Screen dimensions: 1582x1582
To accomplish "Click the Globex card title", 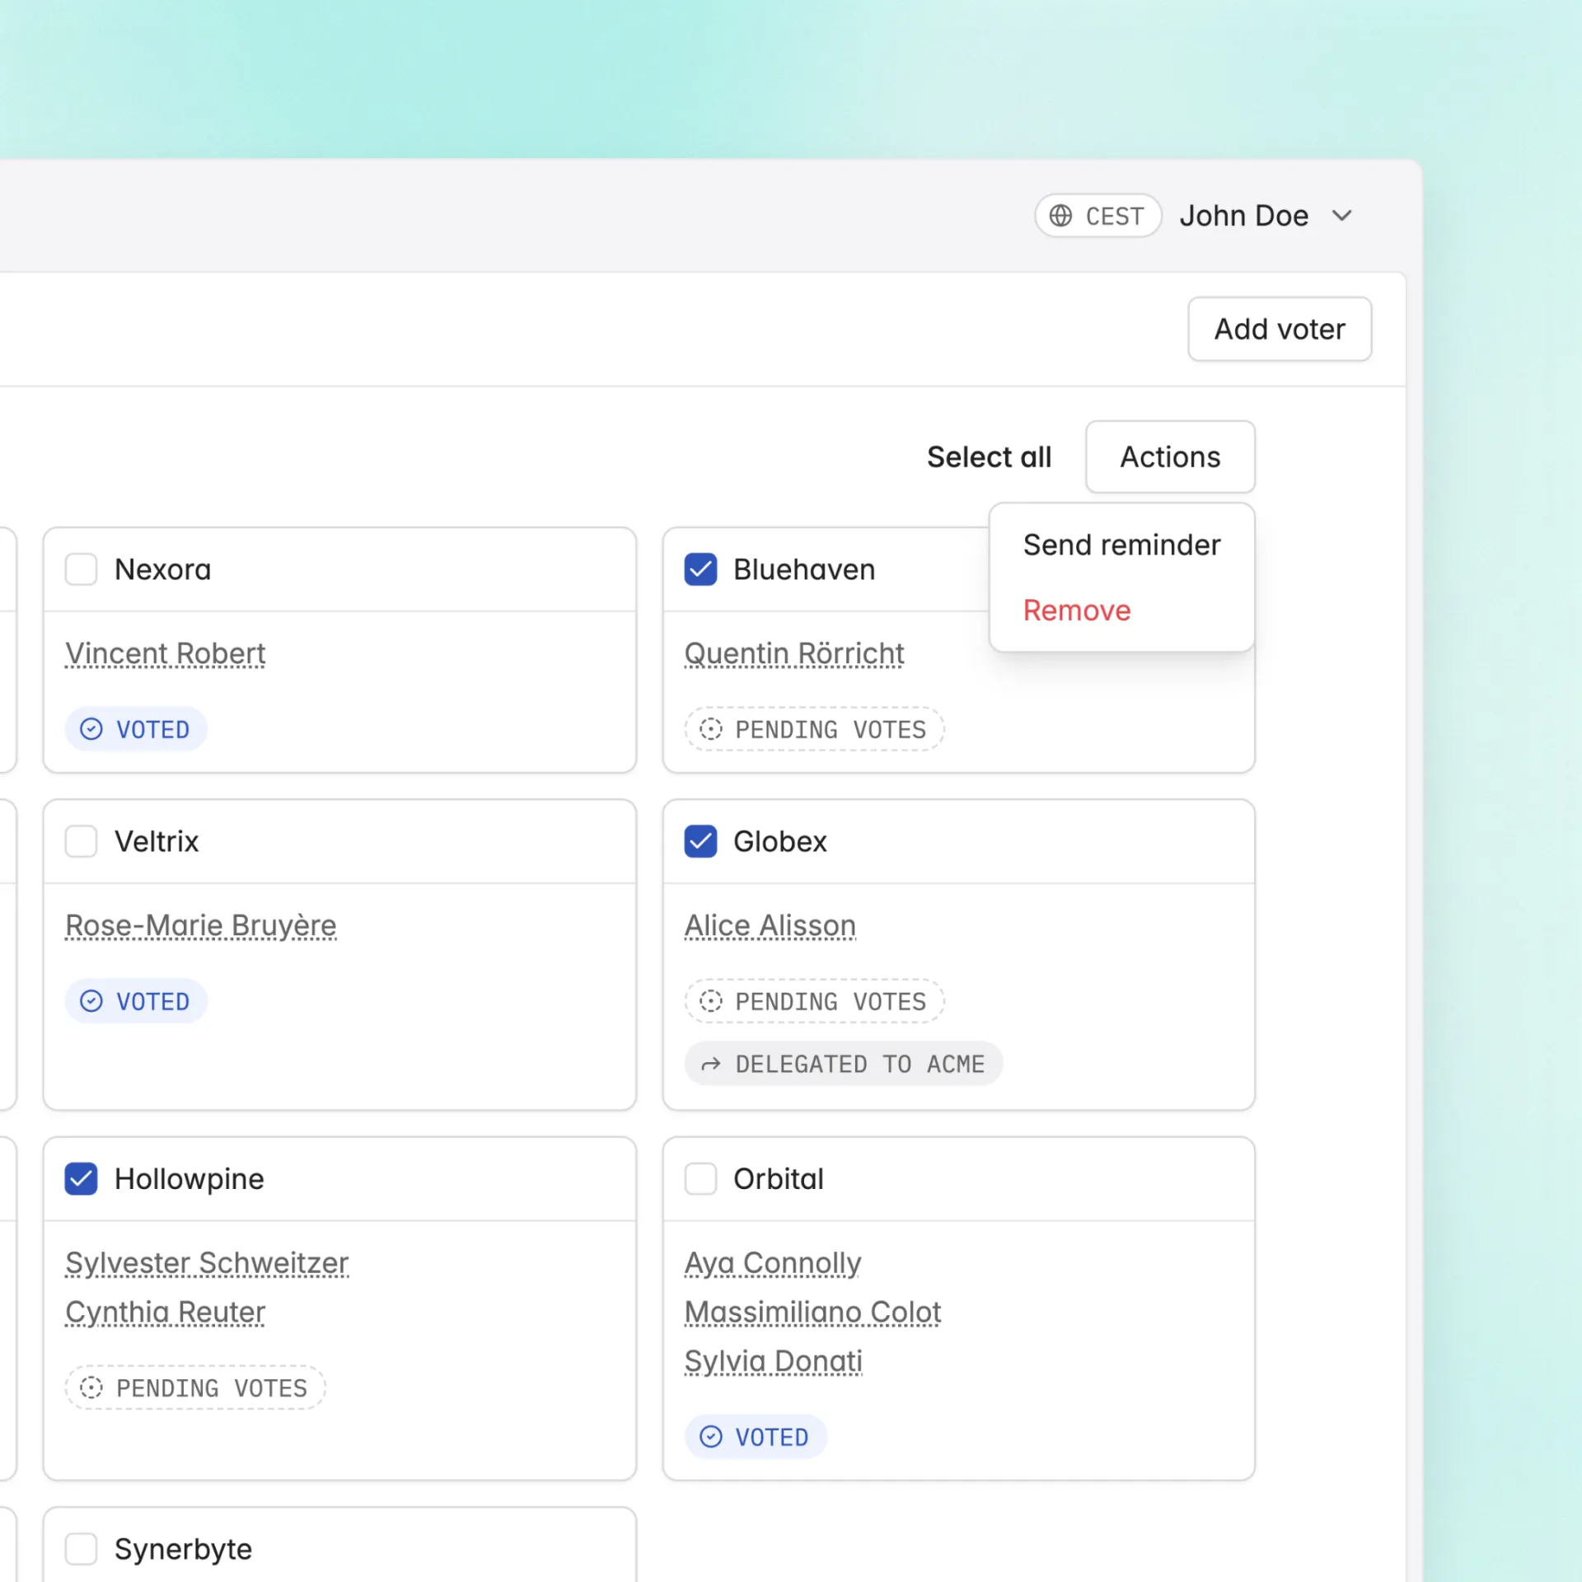I will coord(780,841).
